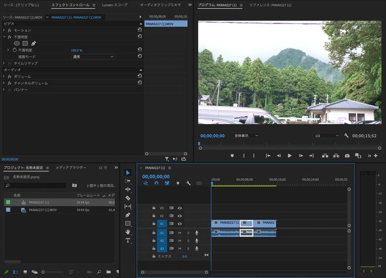Screen dimensions: 386x278
Task: Select the Type tool
Action: [x=127, y=240]
